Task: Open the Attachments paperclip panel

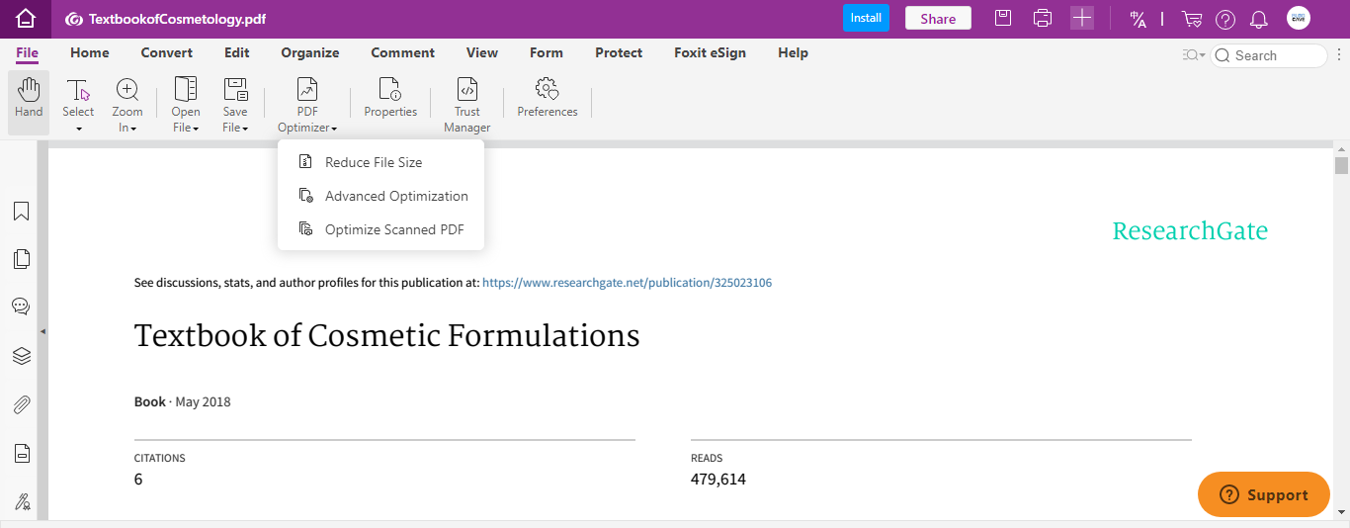Action: 21,404
